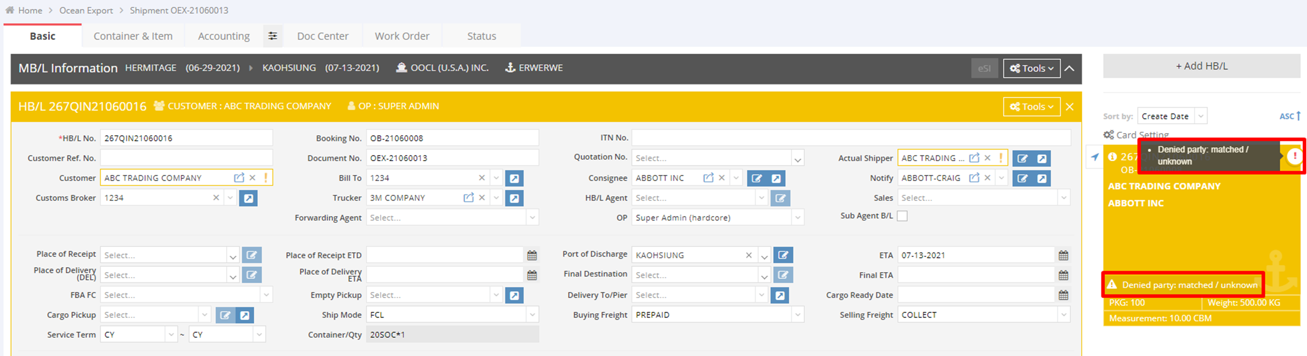The image size is (1307, 356).
Task: Toggle ASC sort order direction
Action: click(1289, 116)
